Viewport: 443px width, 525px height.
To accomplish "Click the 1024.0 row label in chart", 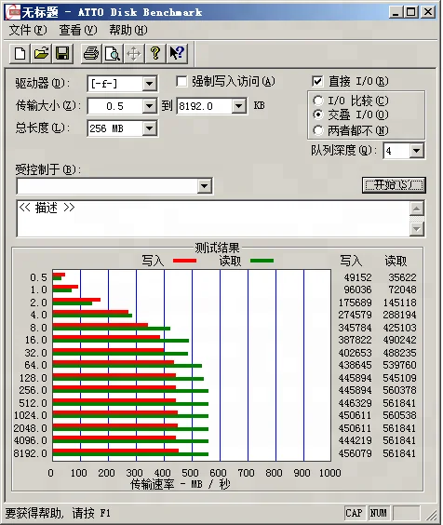I will [x=31, y=415].
